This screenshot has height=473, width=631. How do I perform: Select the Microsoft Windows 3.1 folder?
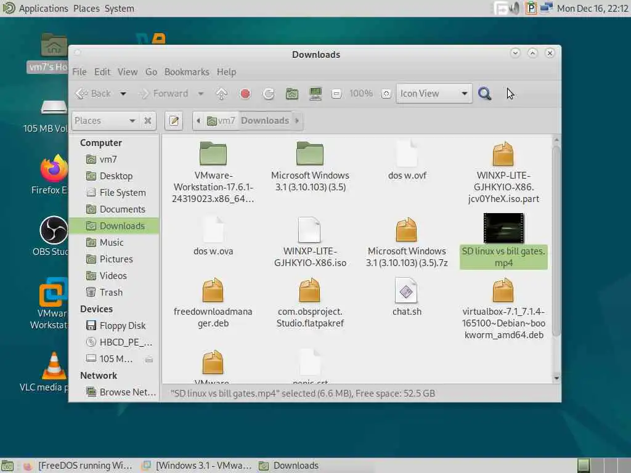pos(310,167)
